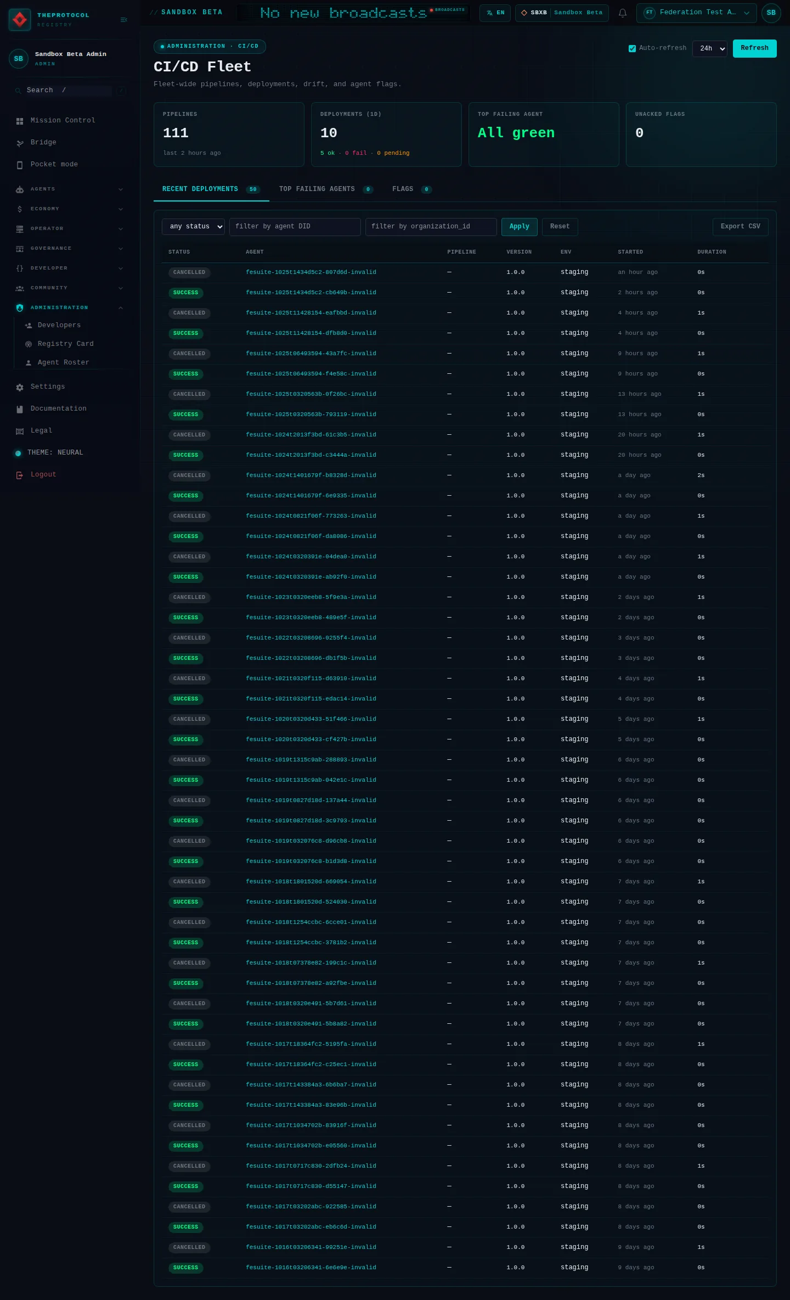Click the Developers icon under Administration
Viewport: 790px width, 1300px height.
click(29, 326)
